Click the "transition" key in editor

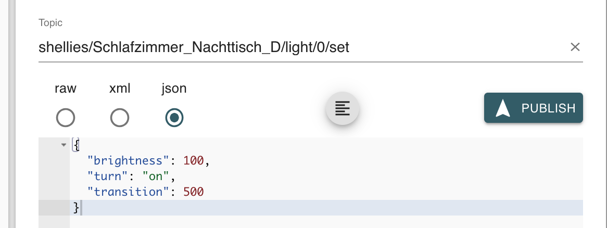click(130, 192)
